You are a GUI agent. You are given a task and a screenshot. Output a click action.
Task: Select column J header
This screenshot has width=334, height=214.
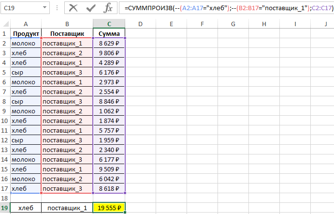pos(326,24)
